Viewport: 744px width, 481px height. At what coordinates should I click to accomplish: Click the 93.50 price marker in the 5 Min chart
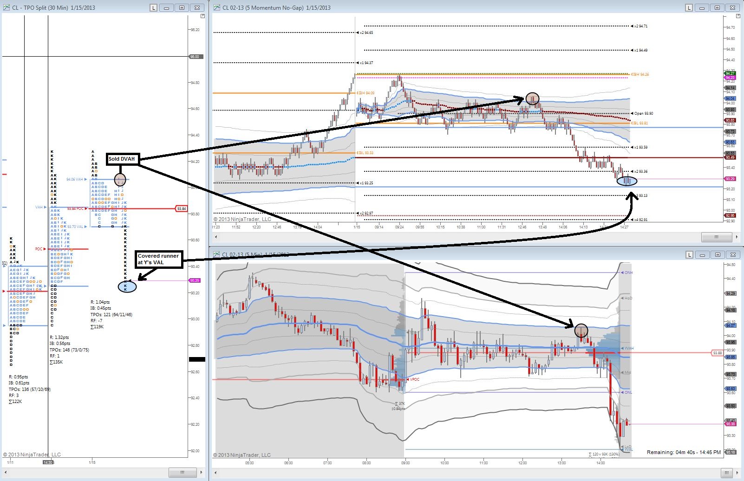tap(731, 406)
